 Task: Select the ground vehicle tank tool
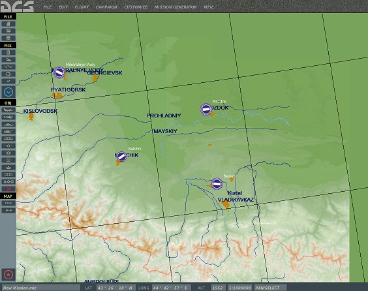point(8,131)
